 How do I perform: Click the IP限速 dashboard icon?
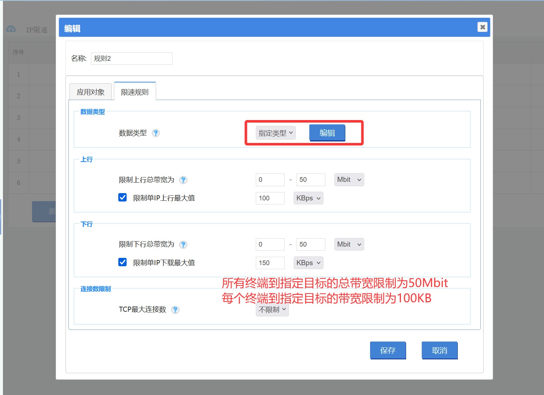[11, 29]
